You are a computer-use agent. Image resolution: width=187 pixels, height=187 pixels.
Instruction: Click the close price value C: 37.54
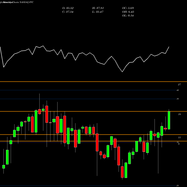(x=68, y=12)
